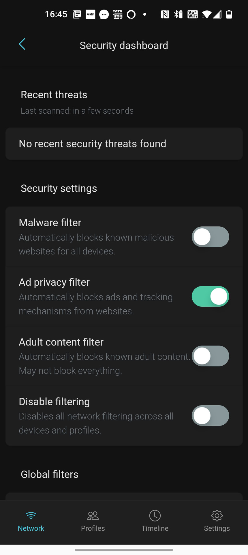248x555 pixels.
Task: Tap the Paytm notification icon
Action: pyautogui.click(x=90, y=14)
